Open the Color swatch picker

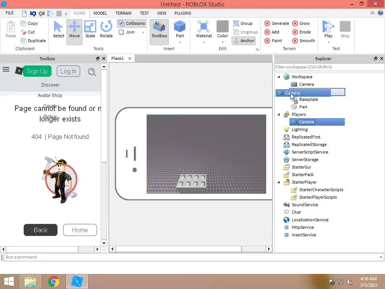click(223, 26)
